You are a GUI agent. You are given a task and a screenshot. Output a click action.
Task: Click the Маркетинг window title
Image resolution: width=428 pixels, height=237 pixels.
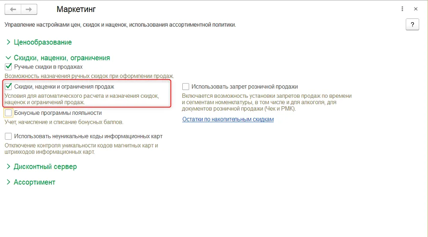click(x=76, y=9)
